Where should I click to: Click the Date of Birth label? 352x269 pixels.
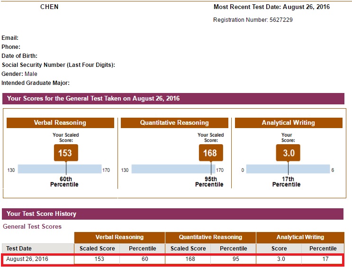pos(19,56)
